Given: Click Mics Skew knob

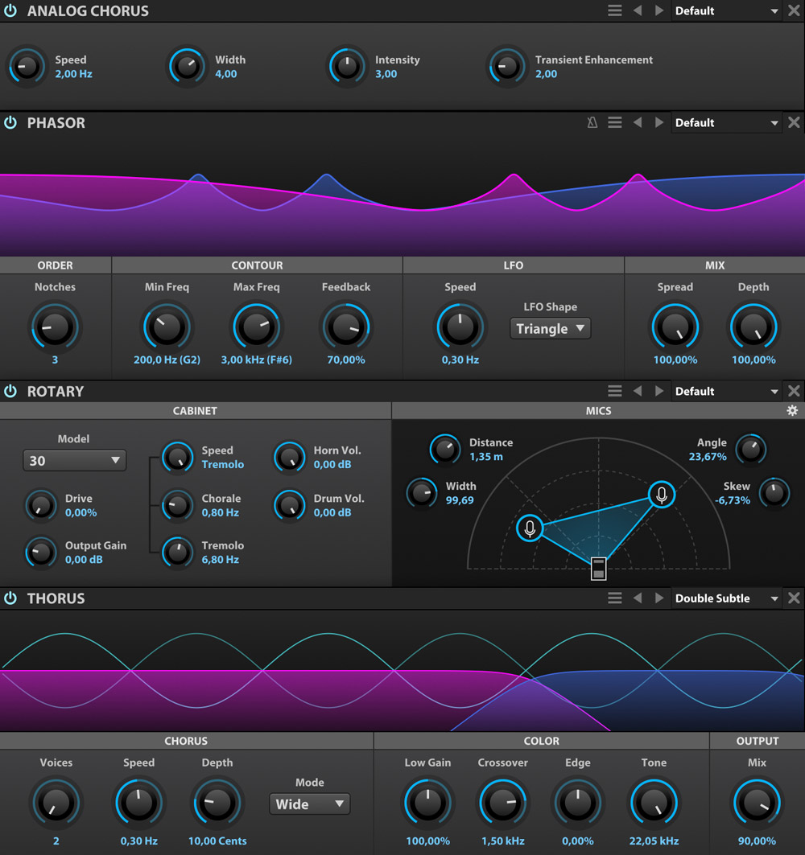Looking at the screenshot, I should [x=774, y=493].
